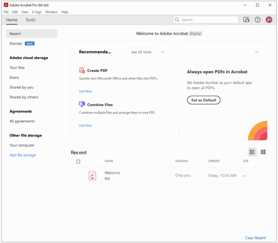Open the View menu
The image size is (278, 243).
(x=25, y=12)
